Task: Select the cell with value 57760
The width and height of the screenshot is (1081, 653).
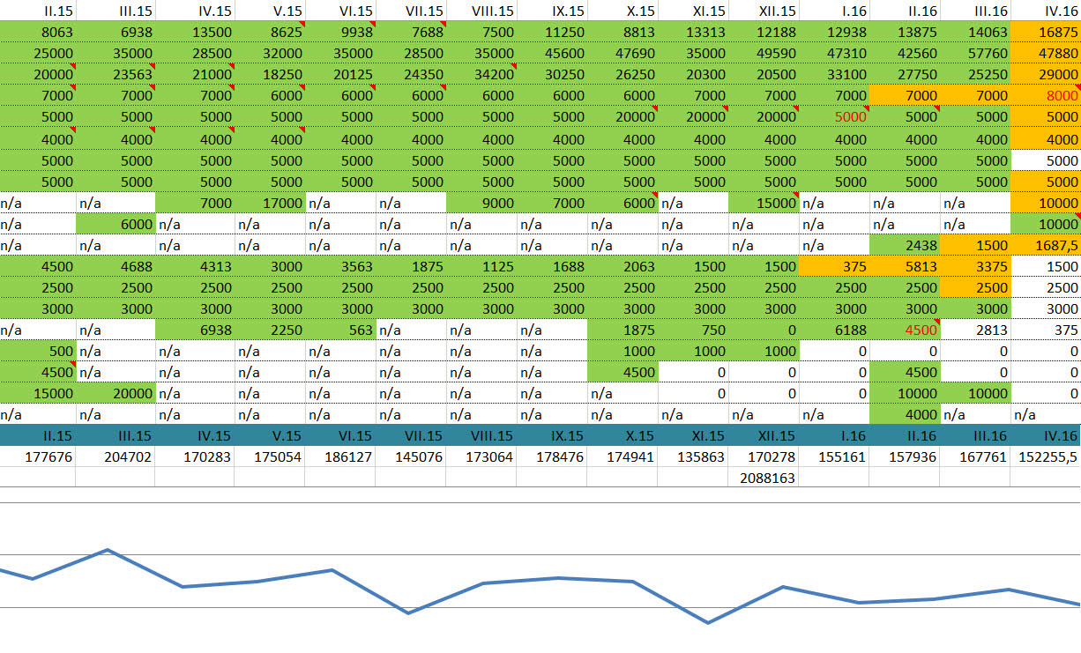Action: click(x=975, y=53)
